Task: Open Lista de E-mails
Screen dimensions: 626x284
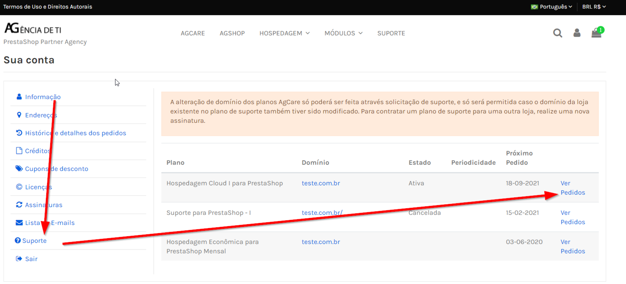Action: pyautogui.click(x=50, y=223)
